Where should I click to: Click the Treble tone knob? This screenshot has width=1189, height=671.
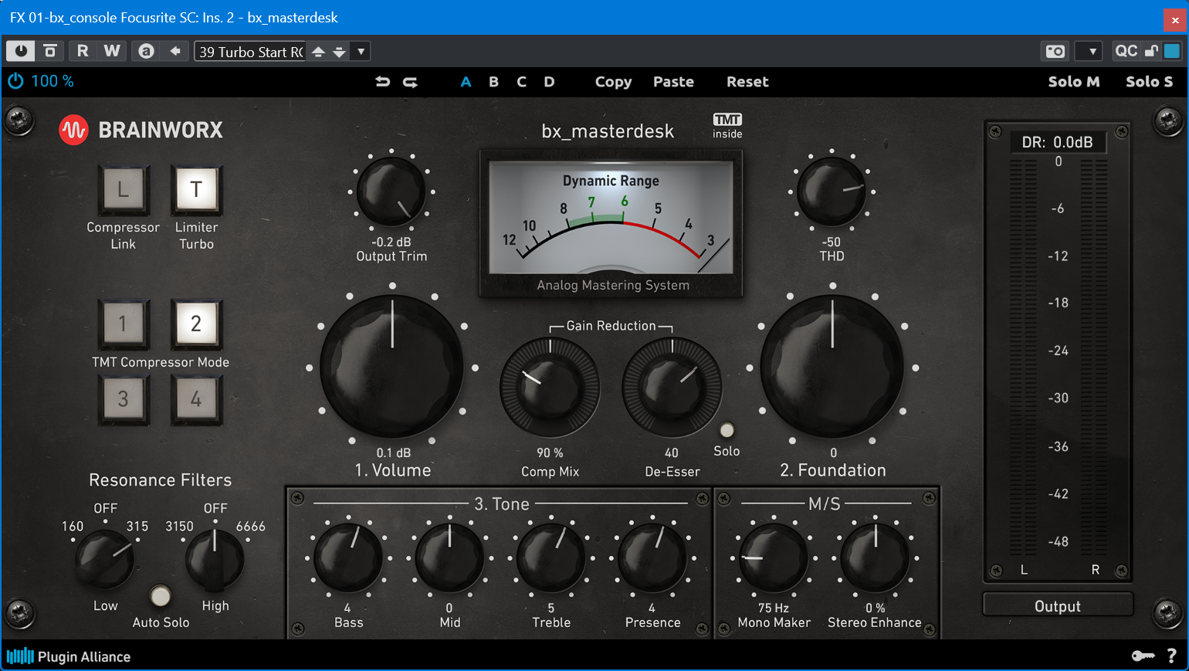point(550,557)
